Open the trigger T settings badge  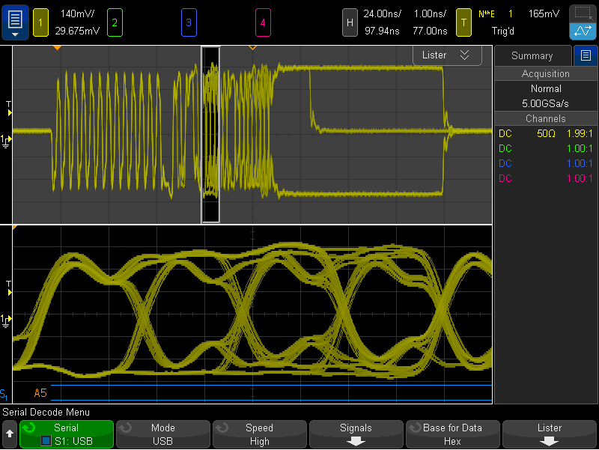pos(464,22)
